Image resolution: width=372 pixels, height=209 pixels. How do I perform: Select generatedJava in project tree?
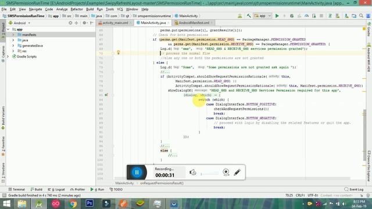click(x=33, y=46)
